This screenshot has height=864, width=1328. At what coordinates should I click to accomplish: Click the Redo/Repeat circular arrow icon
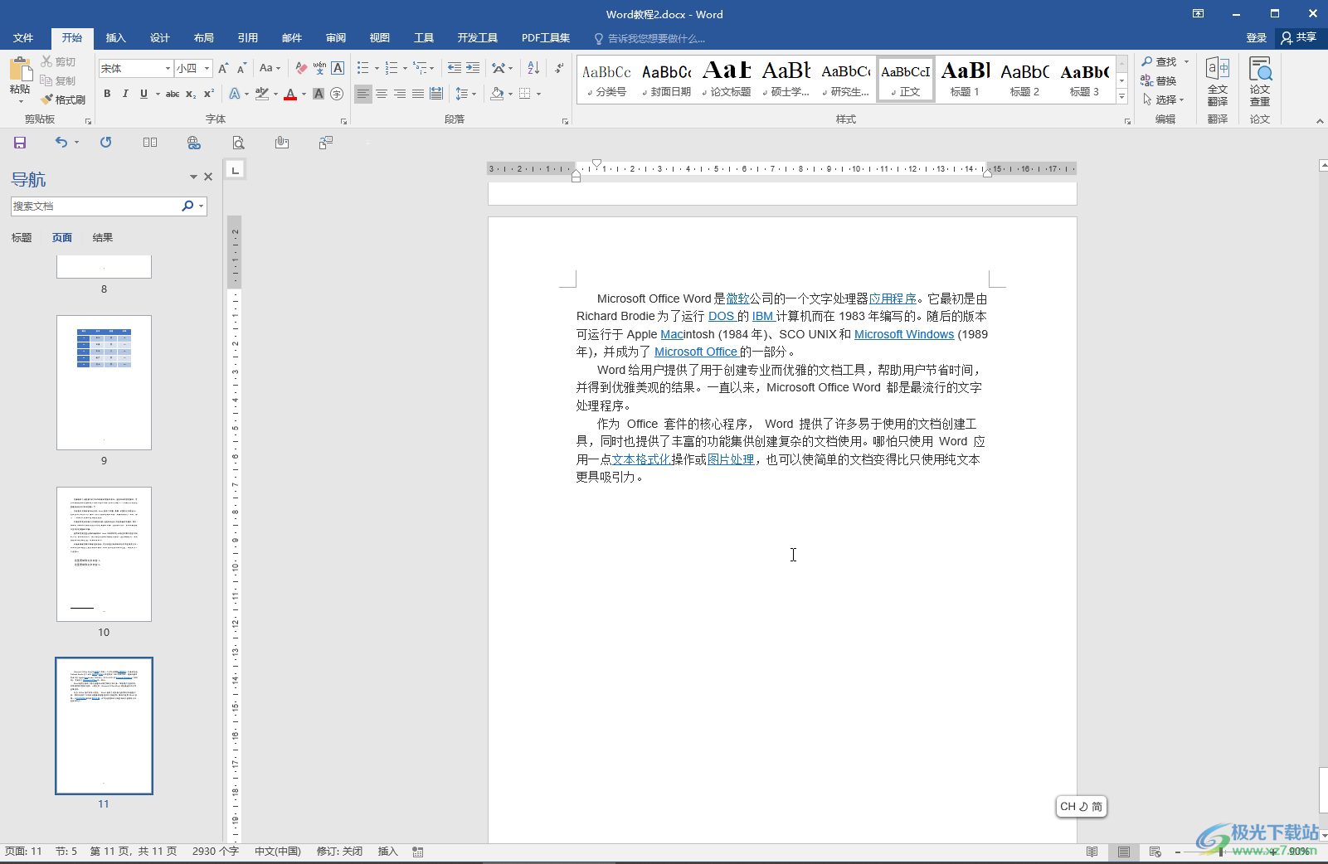(x=106, y=143)
